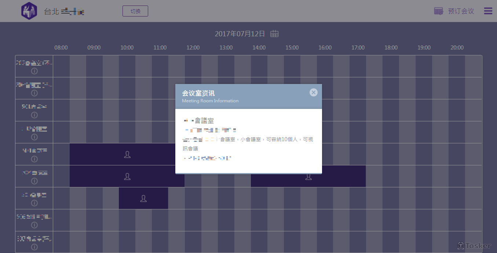Show info icon for the third room row
The image size is (497, 253).
[34, 115]
